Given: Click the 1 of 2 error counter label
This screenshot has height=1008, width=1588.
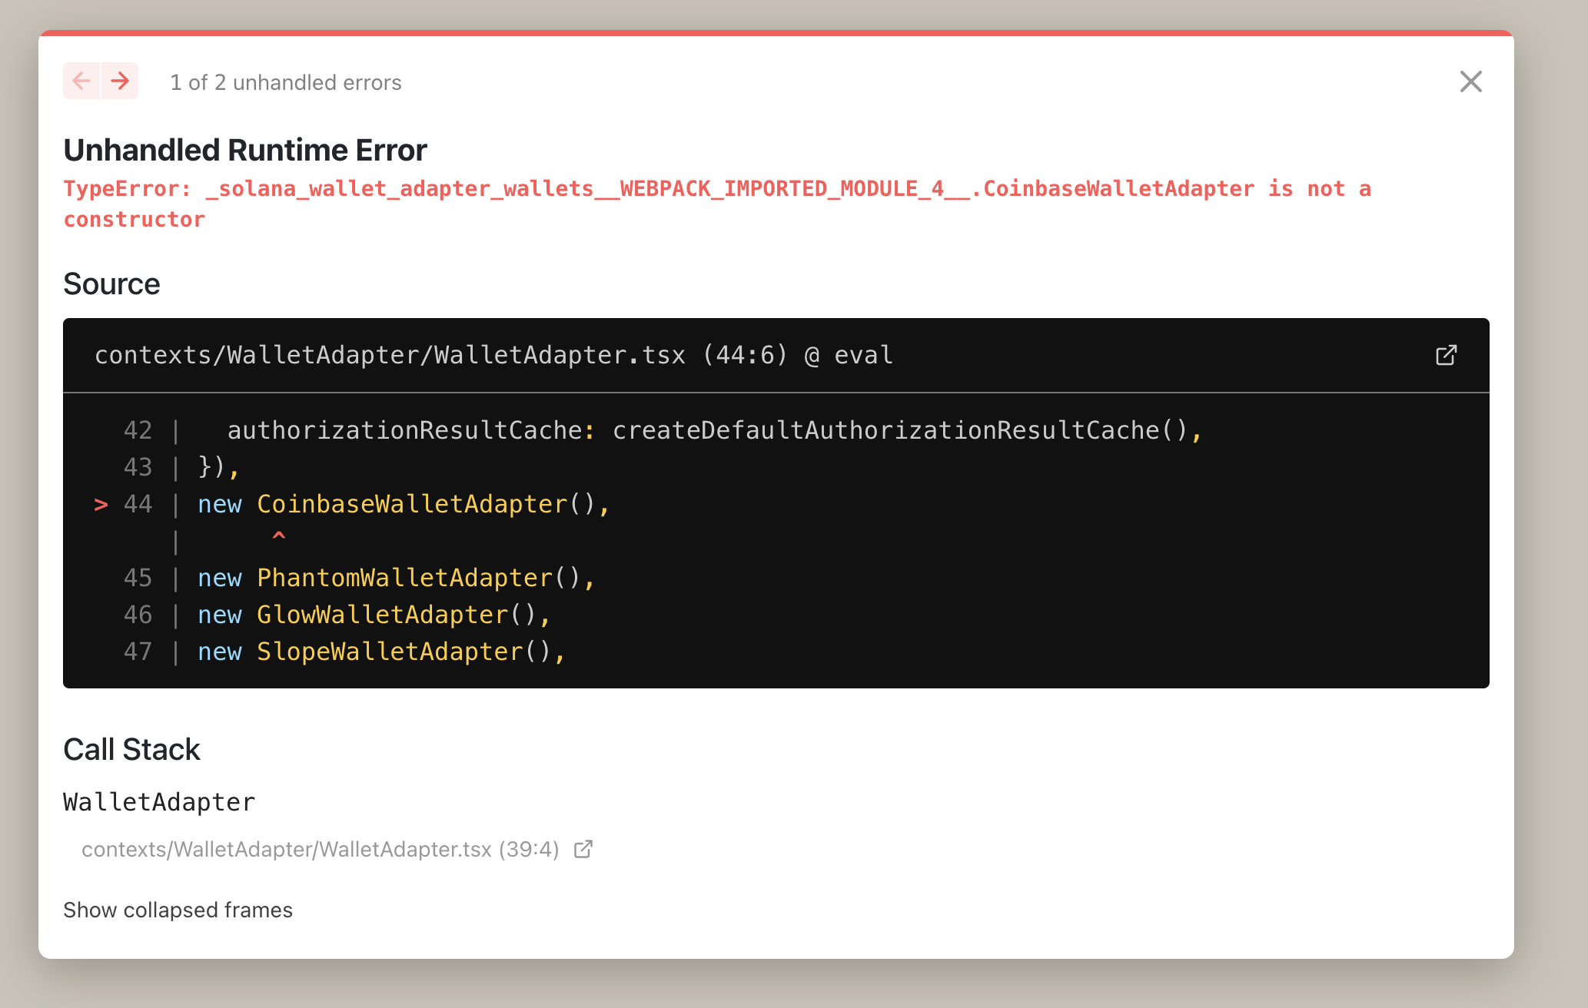Looking at the screenshot, I should point(285,82).
